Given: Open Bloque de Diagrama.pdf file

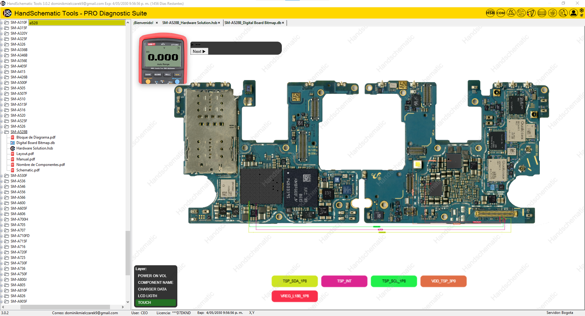Looking at the screenshot, I should tap(36, 137).
